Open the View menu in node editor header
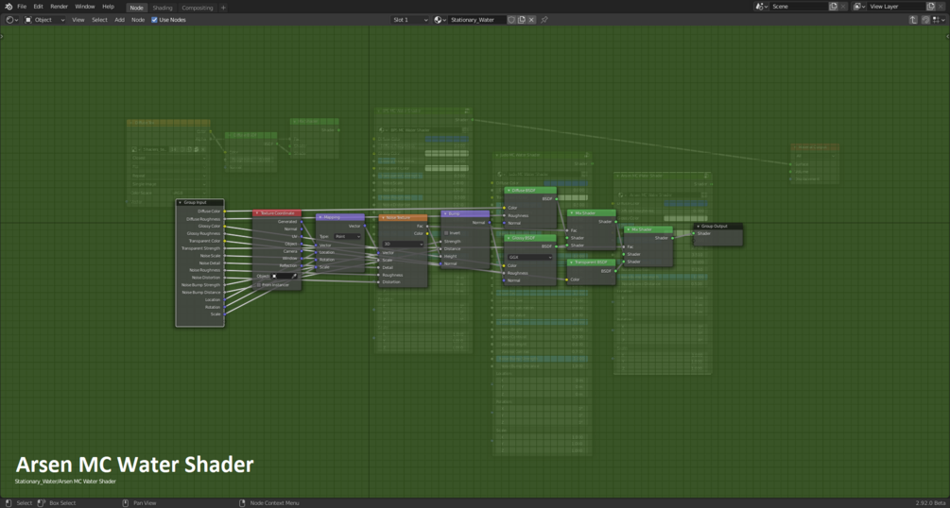Screen dimensions: 950x508 78,20
